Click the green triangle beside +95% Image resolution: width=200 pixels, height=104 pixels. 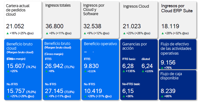click(x=162, y=96)
